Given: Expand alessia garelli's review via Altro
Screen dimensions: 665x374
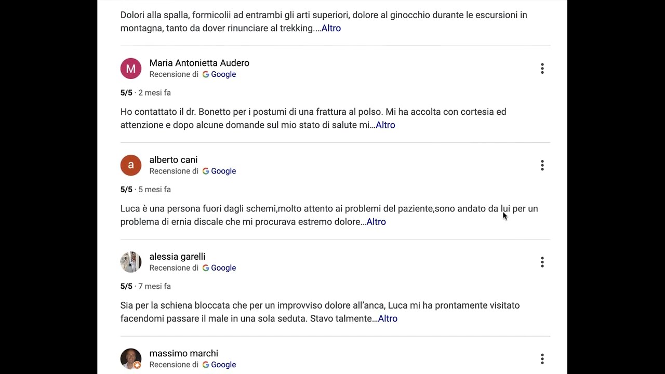Looking at the screenshot, I should [388, 318].
